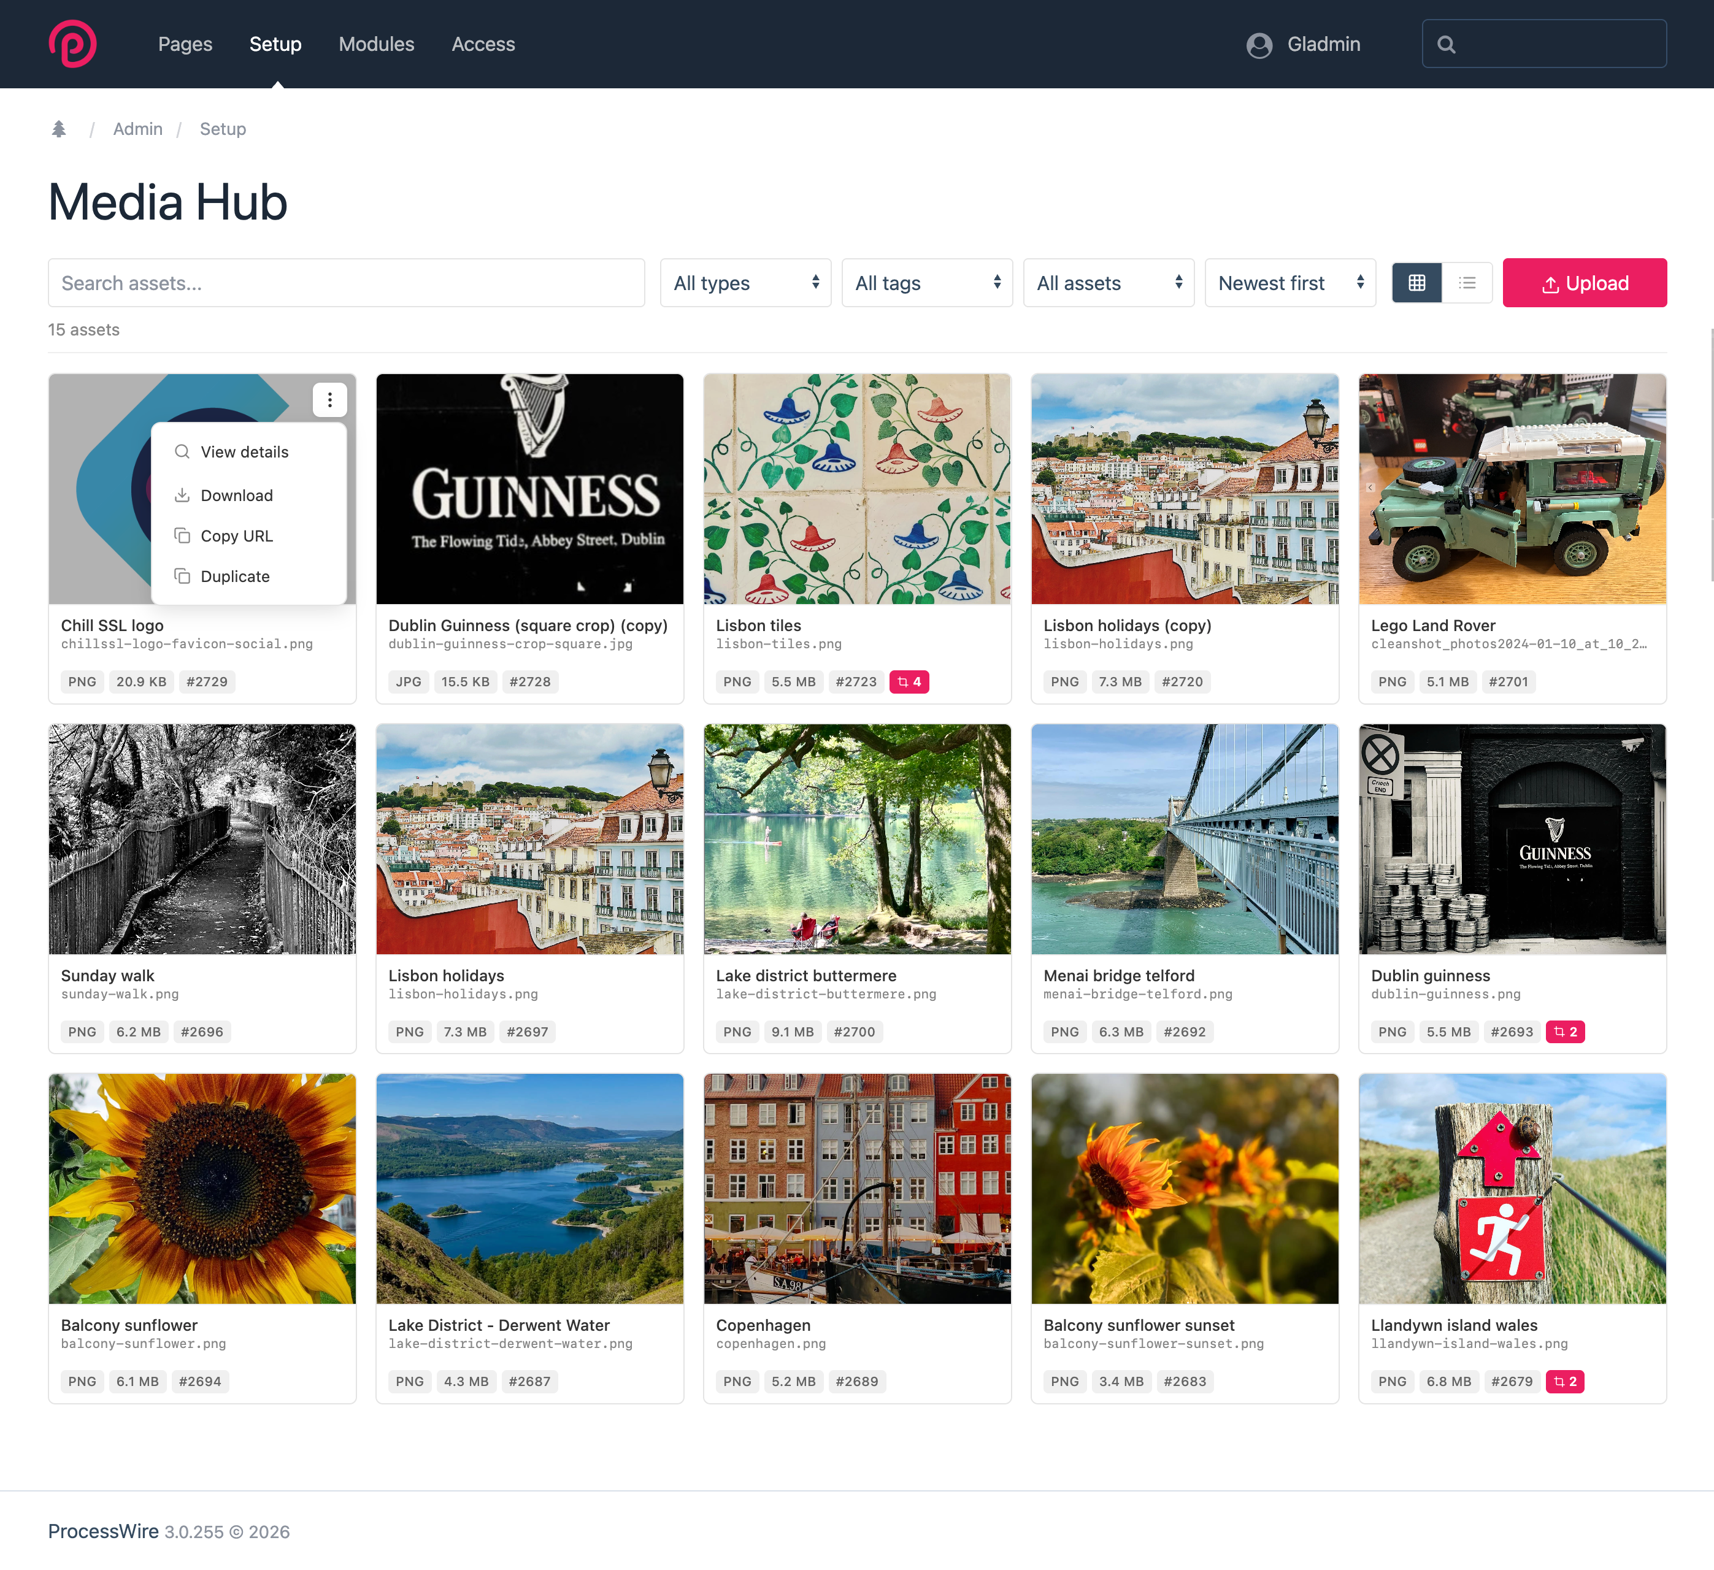Select Duplicate in the context menu
1714x1570 pixels.
tap(235, 576)
